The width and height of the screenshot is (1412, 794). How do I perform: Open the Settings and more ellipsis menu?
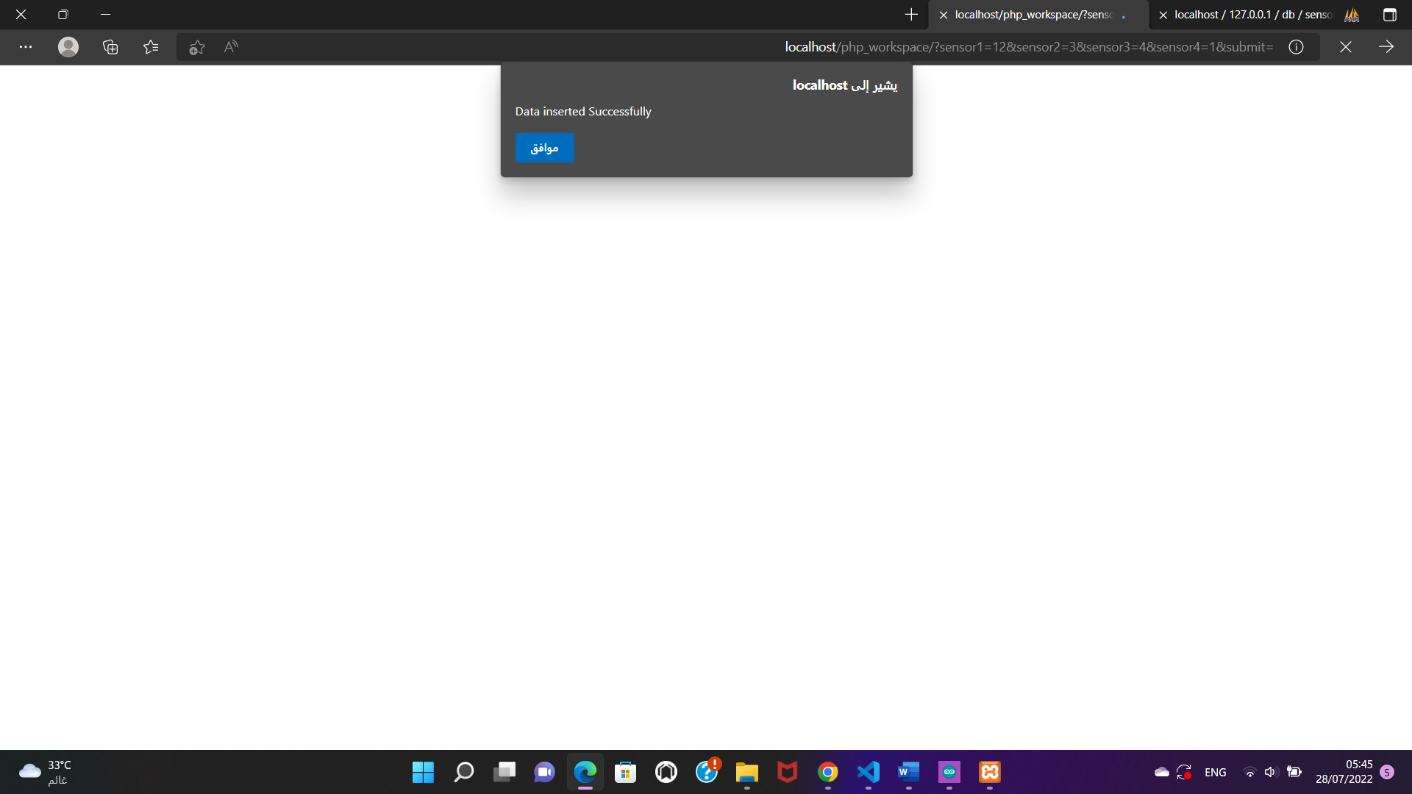tap(26, 46)
